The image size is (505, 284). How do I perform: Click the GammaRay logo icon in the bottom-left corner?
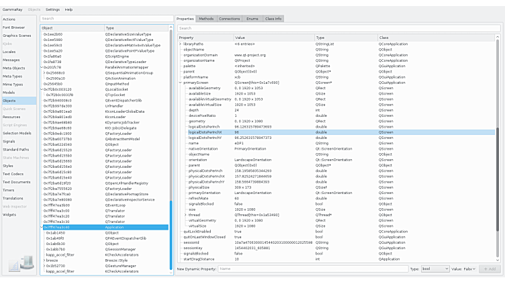click(19, 266)
